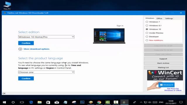The height and width of the screenshot is (105, 187).
Task: Select New Additions radio button
Action: [x=147, y=40]
